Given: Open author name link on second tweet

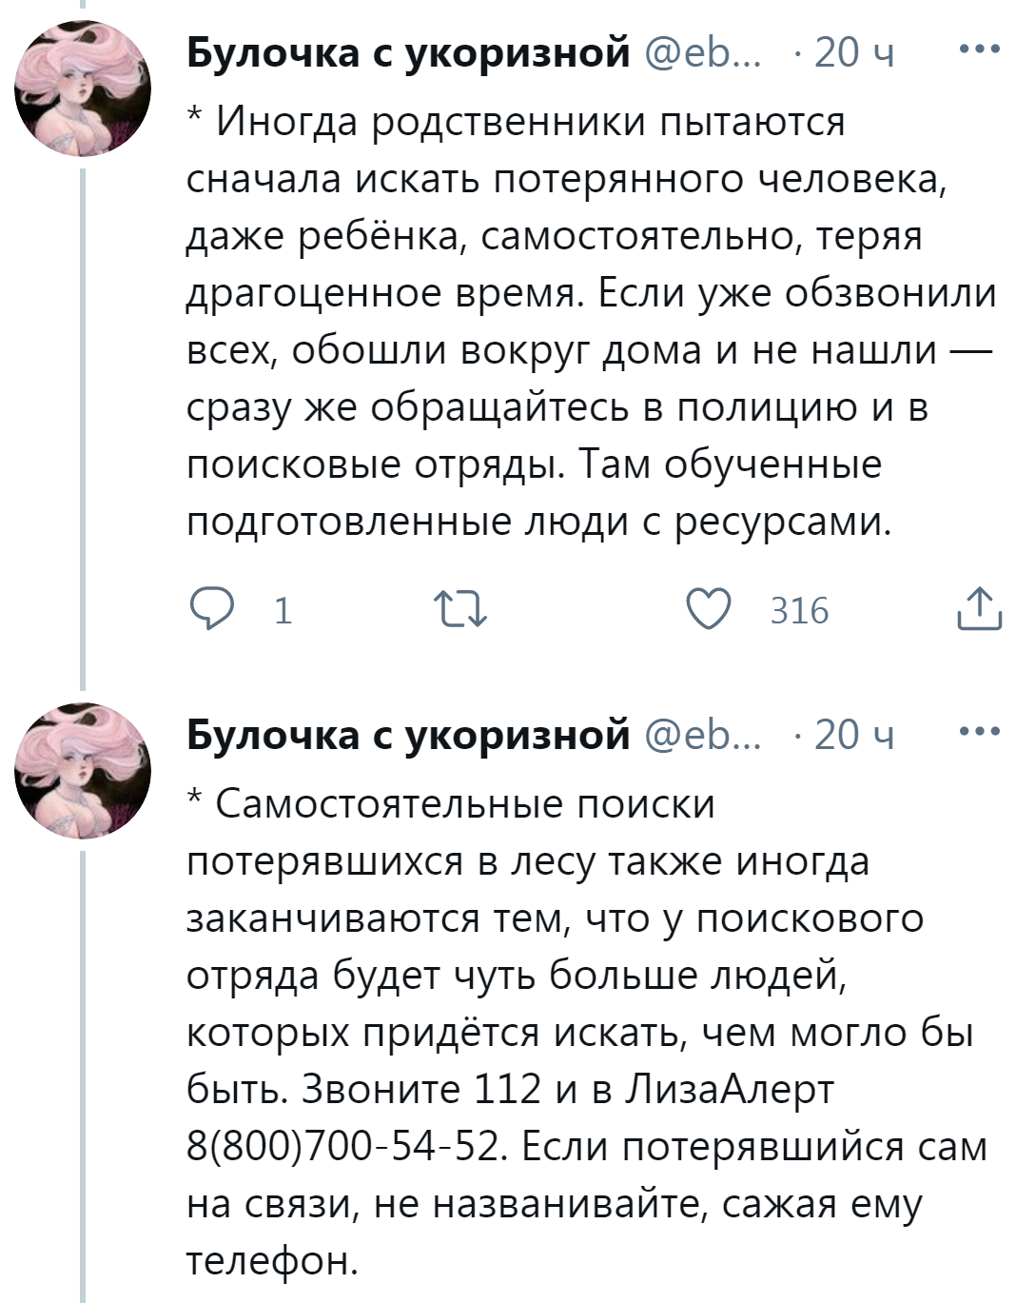Looking at the screenshot, I should click(408, 734).
